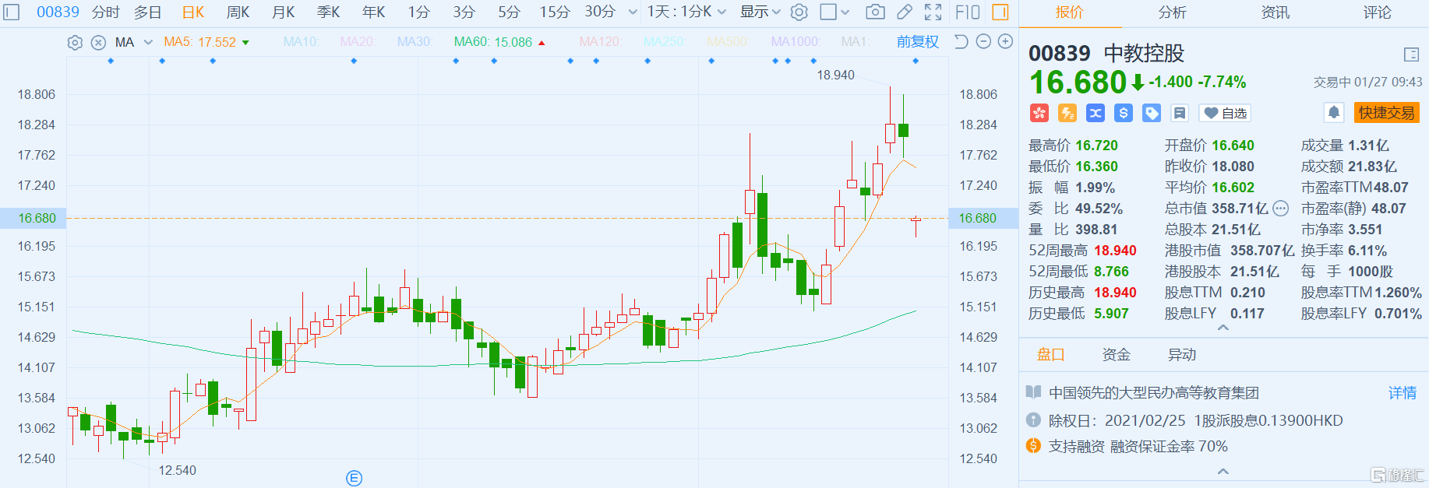Click the zoom out minus icon

click(x=983, y=42)
